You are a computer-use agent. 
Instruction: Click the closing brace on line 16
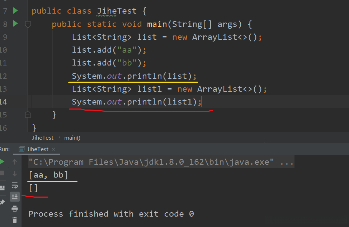tap(34, 128)
